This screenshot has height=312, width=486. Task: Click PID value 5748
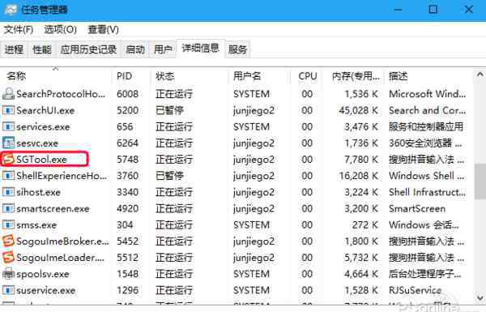(127, 160)
